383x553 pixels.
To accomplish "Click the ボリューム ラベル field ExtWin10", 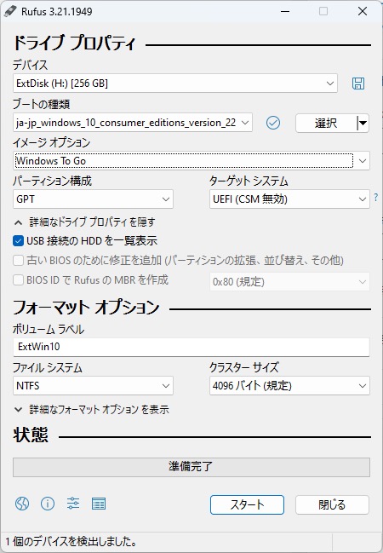I will point(191,347).
